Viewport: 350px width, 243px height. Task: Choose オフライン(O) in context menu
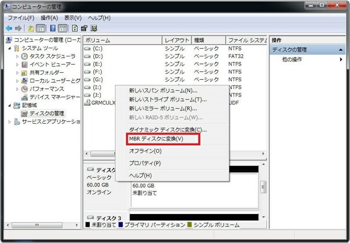(172, 151)
